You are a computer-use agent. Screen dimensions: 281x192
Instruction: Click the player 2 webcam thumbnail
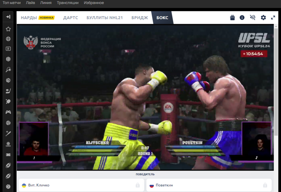point(257,139)
